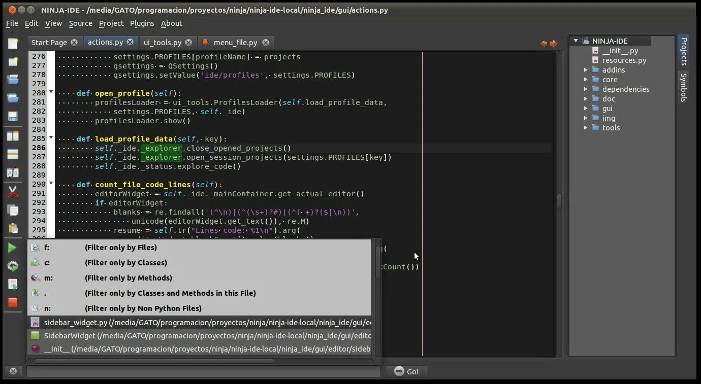The image size is (701, 384).
Task: Close the actions.py tab
Action: (130, 42)
